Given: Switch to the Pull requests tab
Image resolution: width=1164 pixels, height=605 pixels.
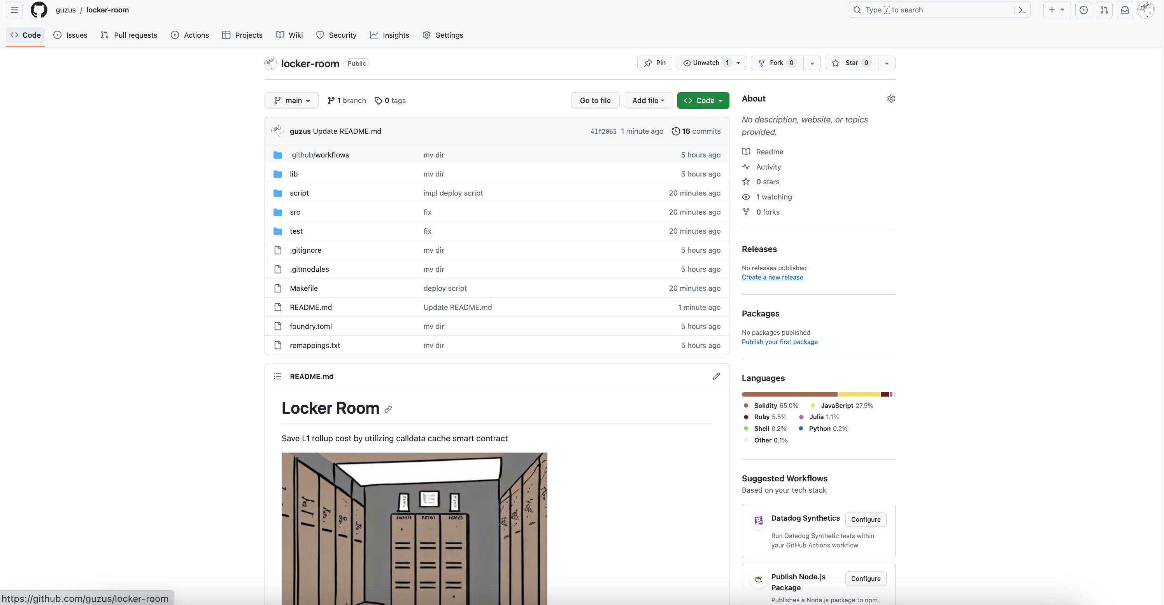Looking at the screenshot, I should coord(129,35).
